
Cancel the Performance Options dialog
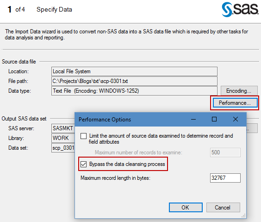[x=223, y=208]
